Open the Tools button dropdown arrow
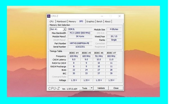This screenshot has width=169, height=104. click(92, 88)
